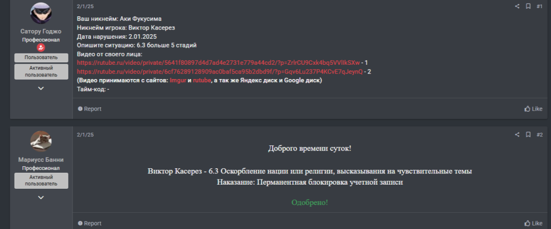Report the second post
Viewport: 551px width, 229px height.
[x=89, y=223]
